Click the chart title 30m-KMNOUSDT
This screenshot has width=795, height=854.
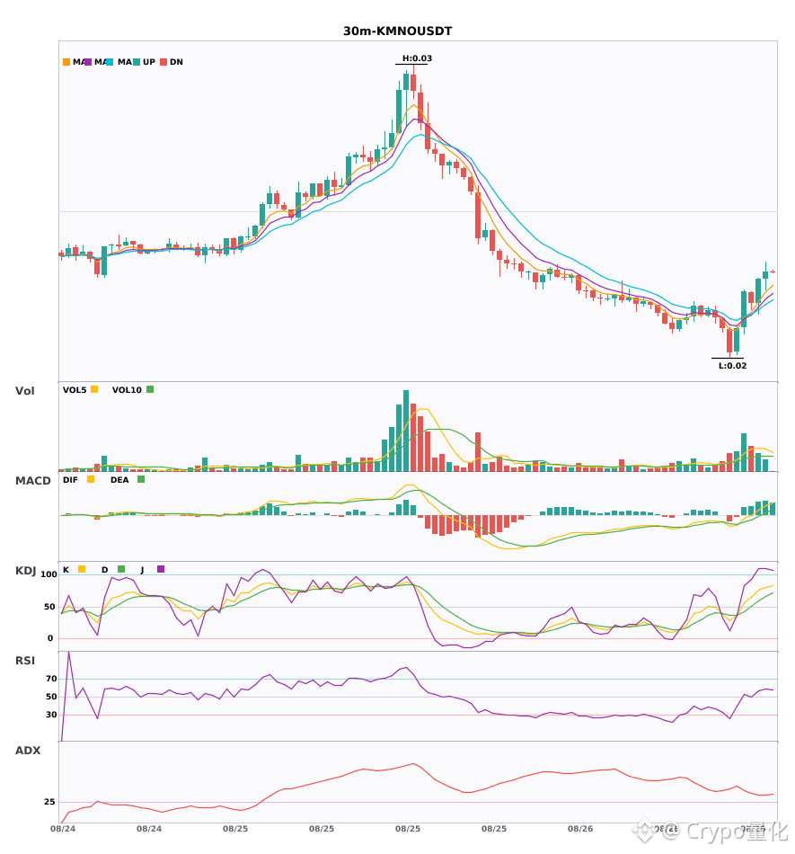(x=397, y=31)
